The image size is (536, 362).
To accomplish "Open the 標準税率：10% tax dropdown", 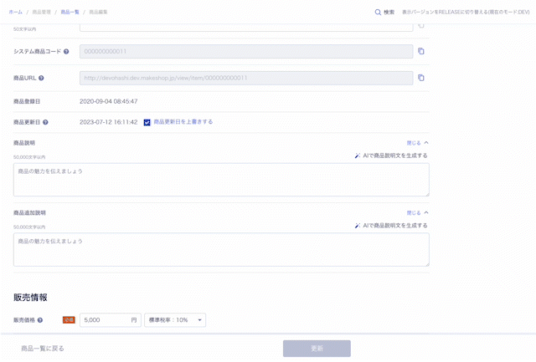I will (175, 319).
